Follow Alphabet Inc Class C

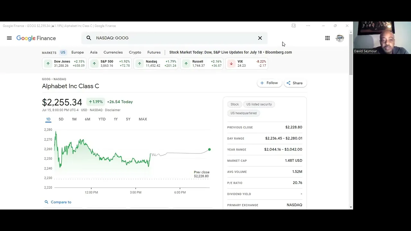(269, 83)
